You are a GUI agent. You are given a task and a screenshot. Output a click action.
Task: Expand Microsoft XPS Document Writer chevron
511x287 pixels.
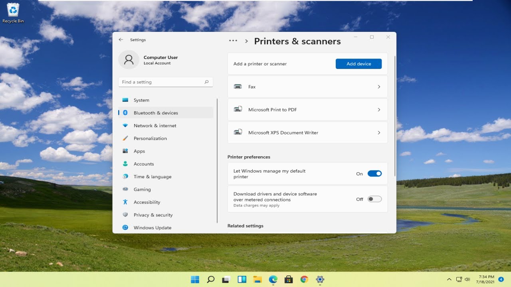(x=379, y=133)
